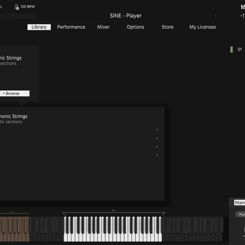Screen dimensions: 245x245
Task: Expand the fourth row arrow in browse panel
Action: 157,155
